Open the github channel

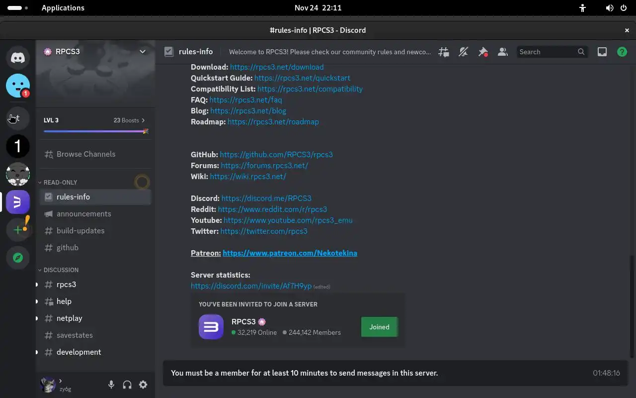95,248
